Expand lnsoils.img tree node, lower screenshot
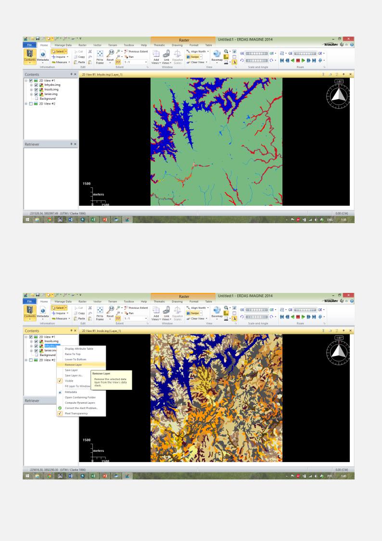The height and width of the screenshot is (541, 382). pyautogui.click(x=31, y=341)
